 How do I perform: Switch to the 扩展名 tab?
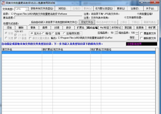80,28
